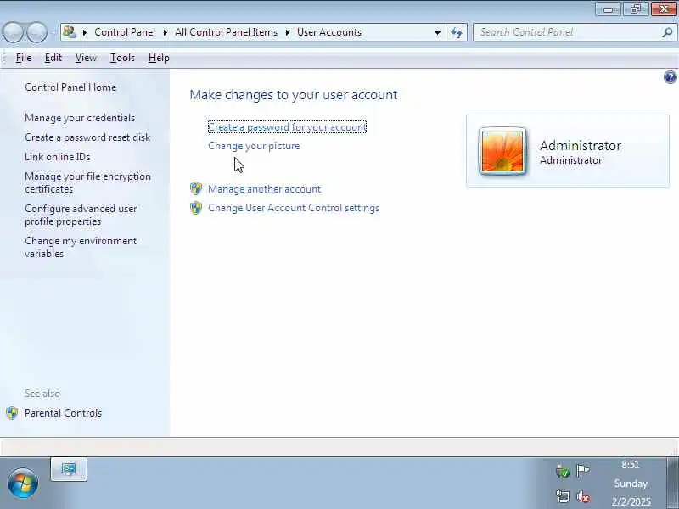Click the Control Panel breadcrumb segment
Viewport: 679px width, 509px height.
click(125, 32)
